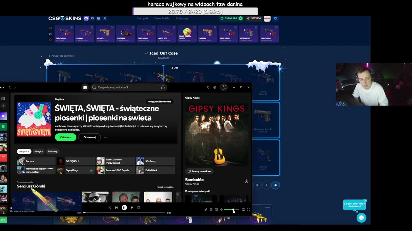The width and height of the screenshot is (412, 231).
Task: Open Spotify profile avatar menu
Action: pyautogui.click(x=224, y=87)
